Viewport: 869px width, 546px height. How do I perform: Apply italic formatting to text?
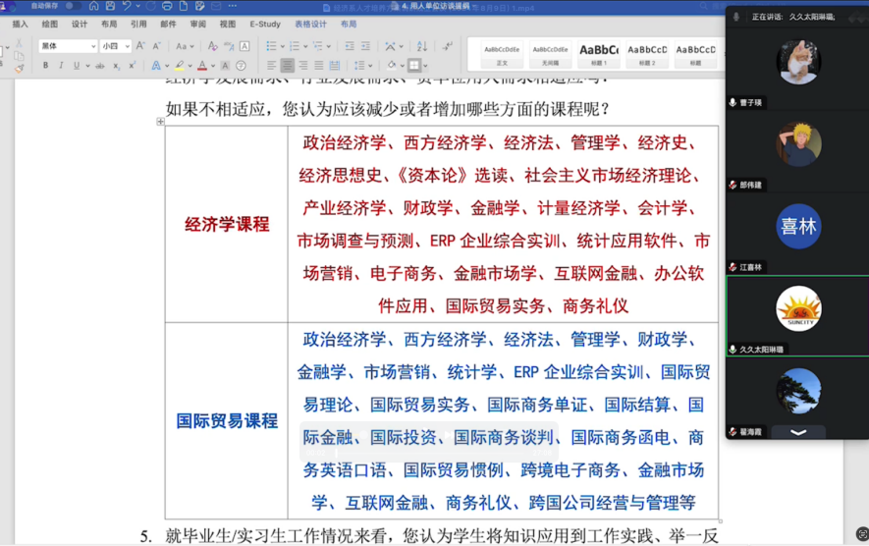(x=61, y=66)
